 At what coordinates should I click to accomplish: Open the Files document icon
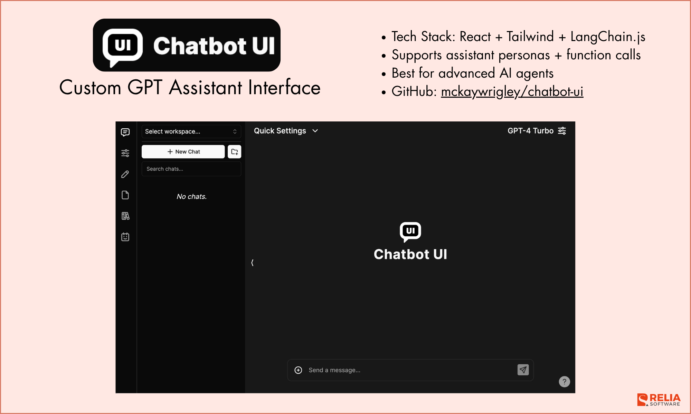click(125, 195)
